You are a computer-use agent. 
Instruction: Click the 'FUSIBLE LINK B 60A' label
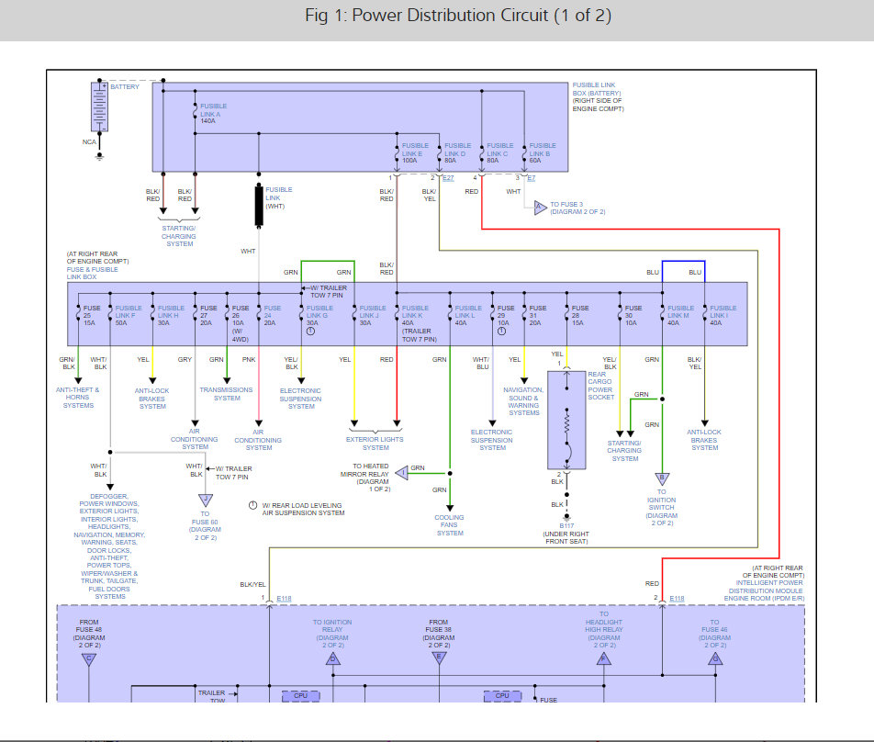click(543, 152)
